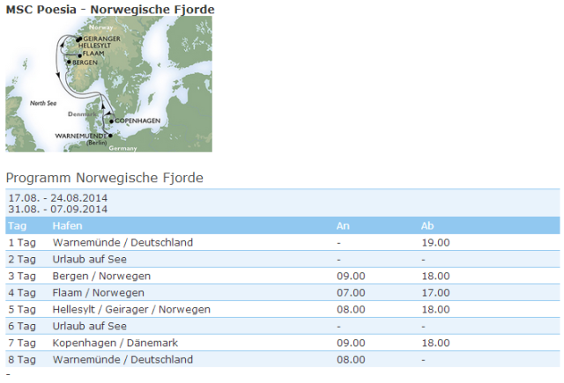Screen dimensions: 564x383
Task: Click the MSC Poesia route map image
Action: click(108, 84)
